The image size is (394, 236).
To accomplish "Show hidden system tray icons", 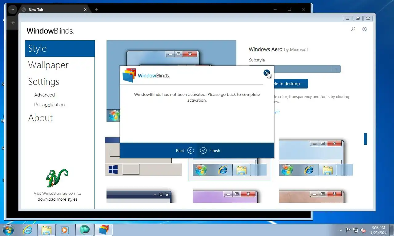I will pyautogui.click(x=340, y=230).
